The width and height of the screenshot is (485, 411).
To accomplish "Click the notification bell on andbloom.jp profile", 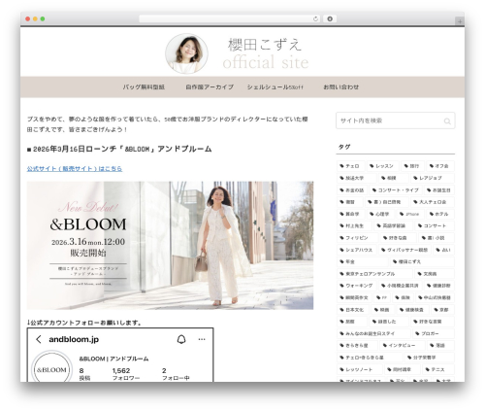I will (181, 339).
